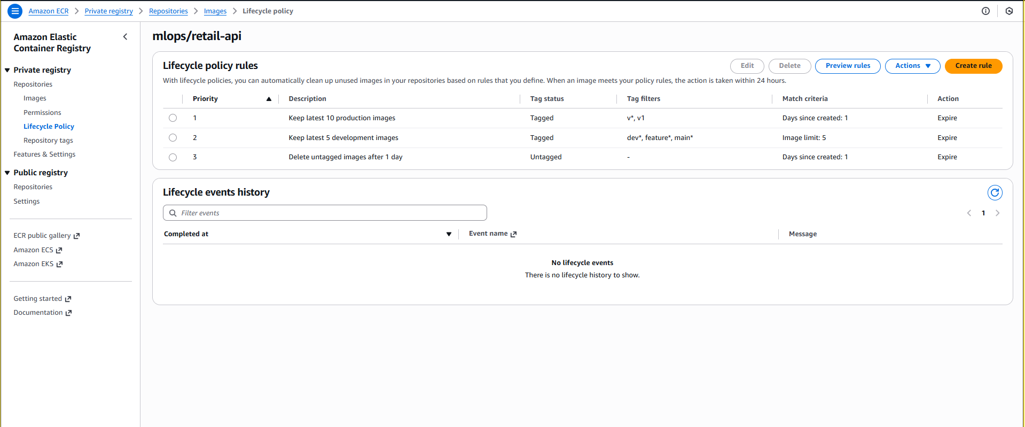Image resolution: width=1025 pixels, height=427 pixels.
Task: Open ECR public gallery external link
Action: click(46, 236)
